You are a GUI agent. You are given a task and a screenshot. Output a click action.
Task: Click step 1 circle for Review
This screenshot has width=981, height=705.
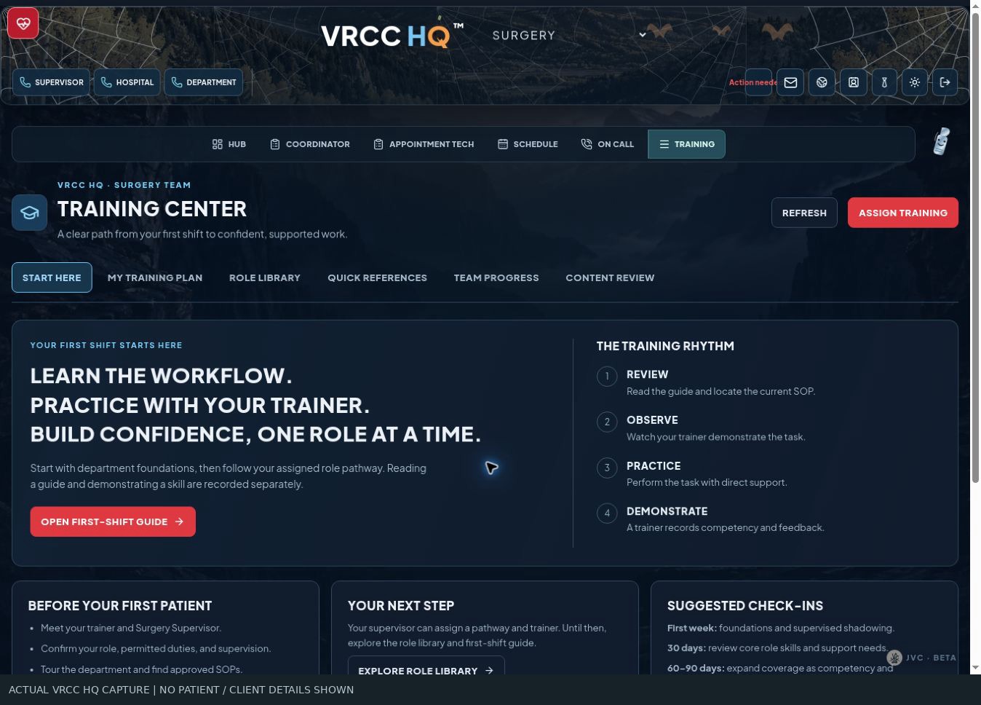pos(607,376)
